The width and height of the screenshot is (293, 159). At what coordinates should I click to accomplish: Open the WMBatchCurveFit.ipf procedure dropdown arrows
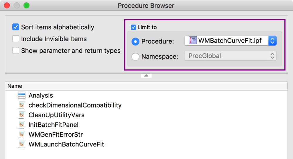pos(272,41)
